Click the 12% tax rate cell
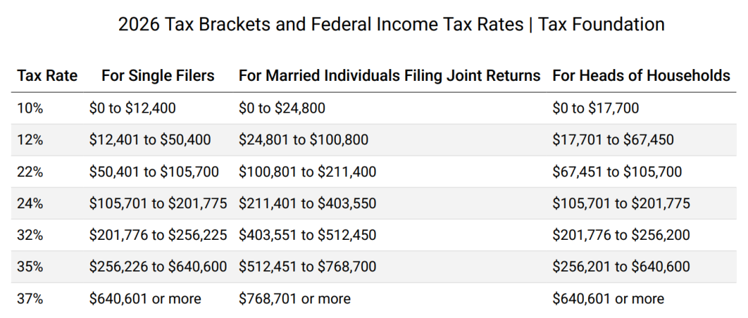 (x=30, y=140)
